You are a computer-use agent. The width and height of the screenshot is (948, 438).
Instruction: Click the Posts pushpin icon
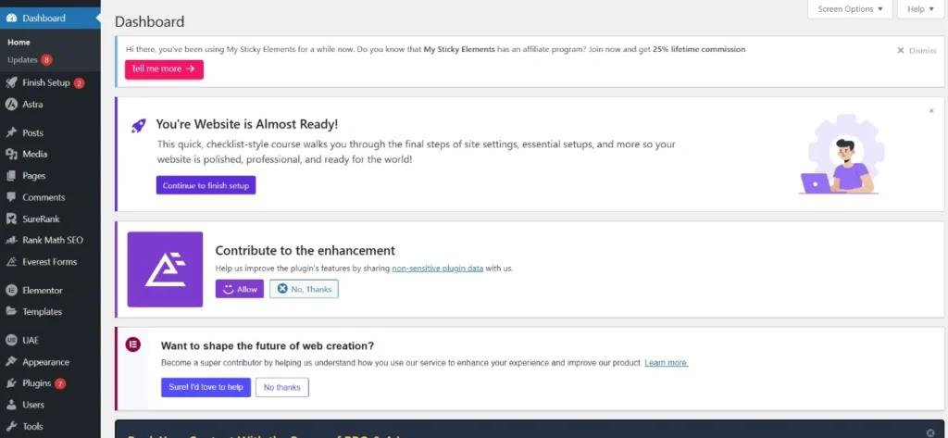(11, 132)
